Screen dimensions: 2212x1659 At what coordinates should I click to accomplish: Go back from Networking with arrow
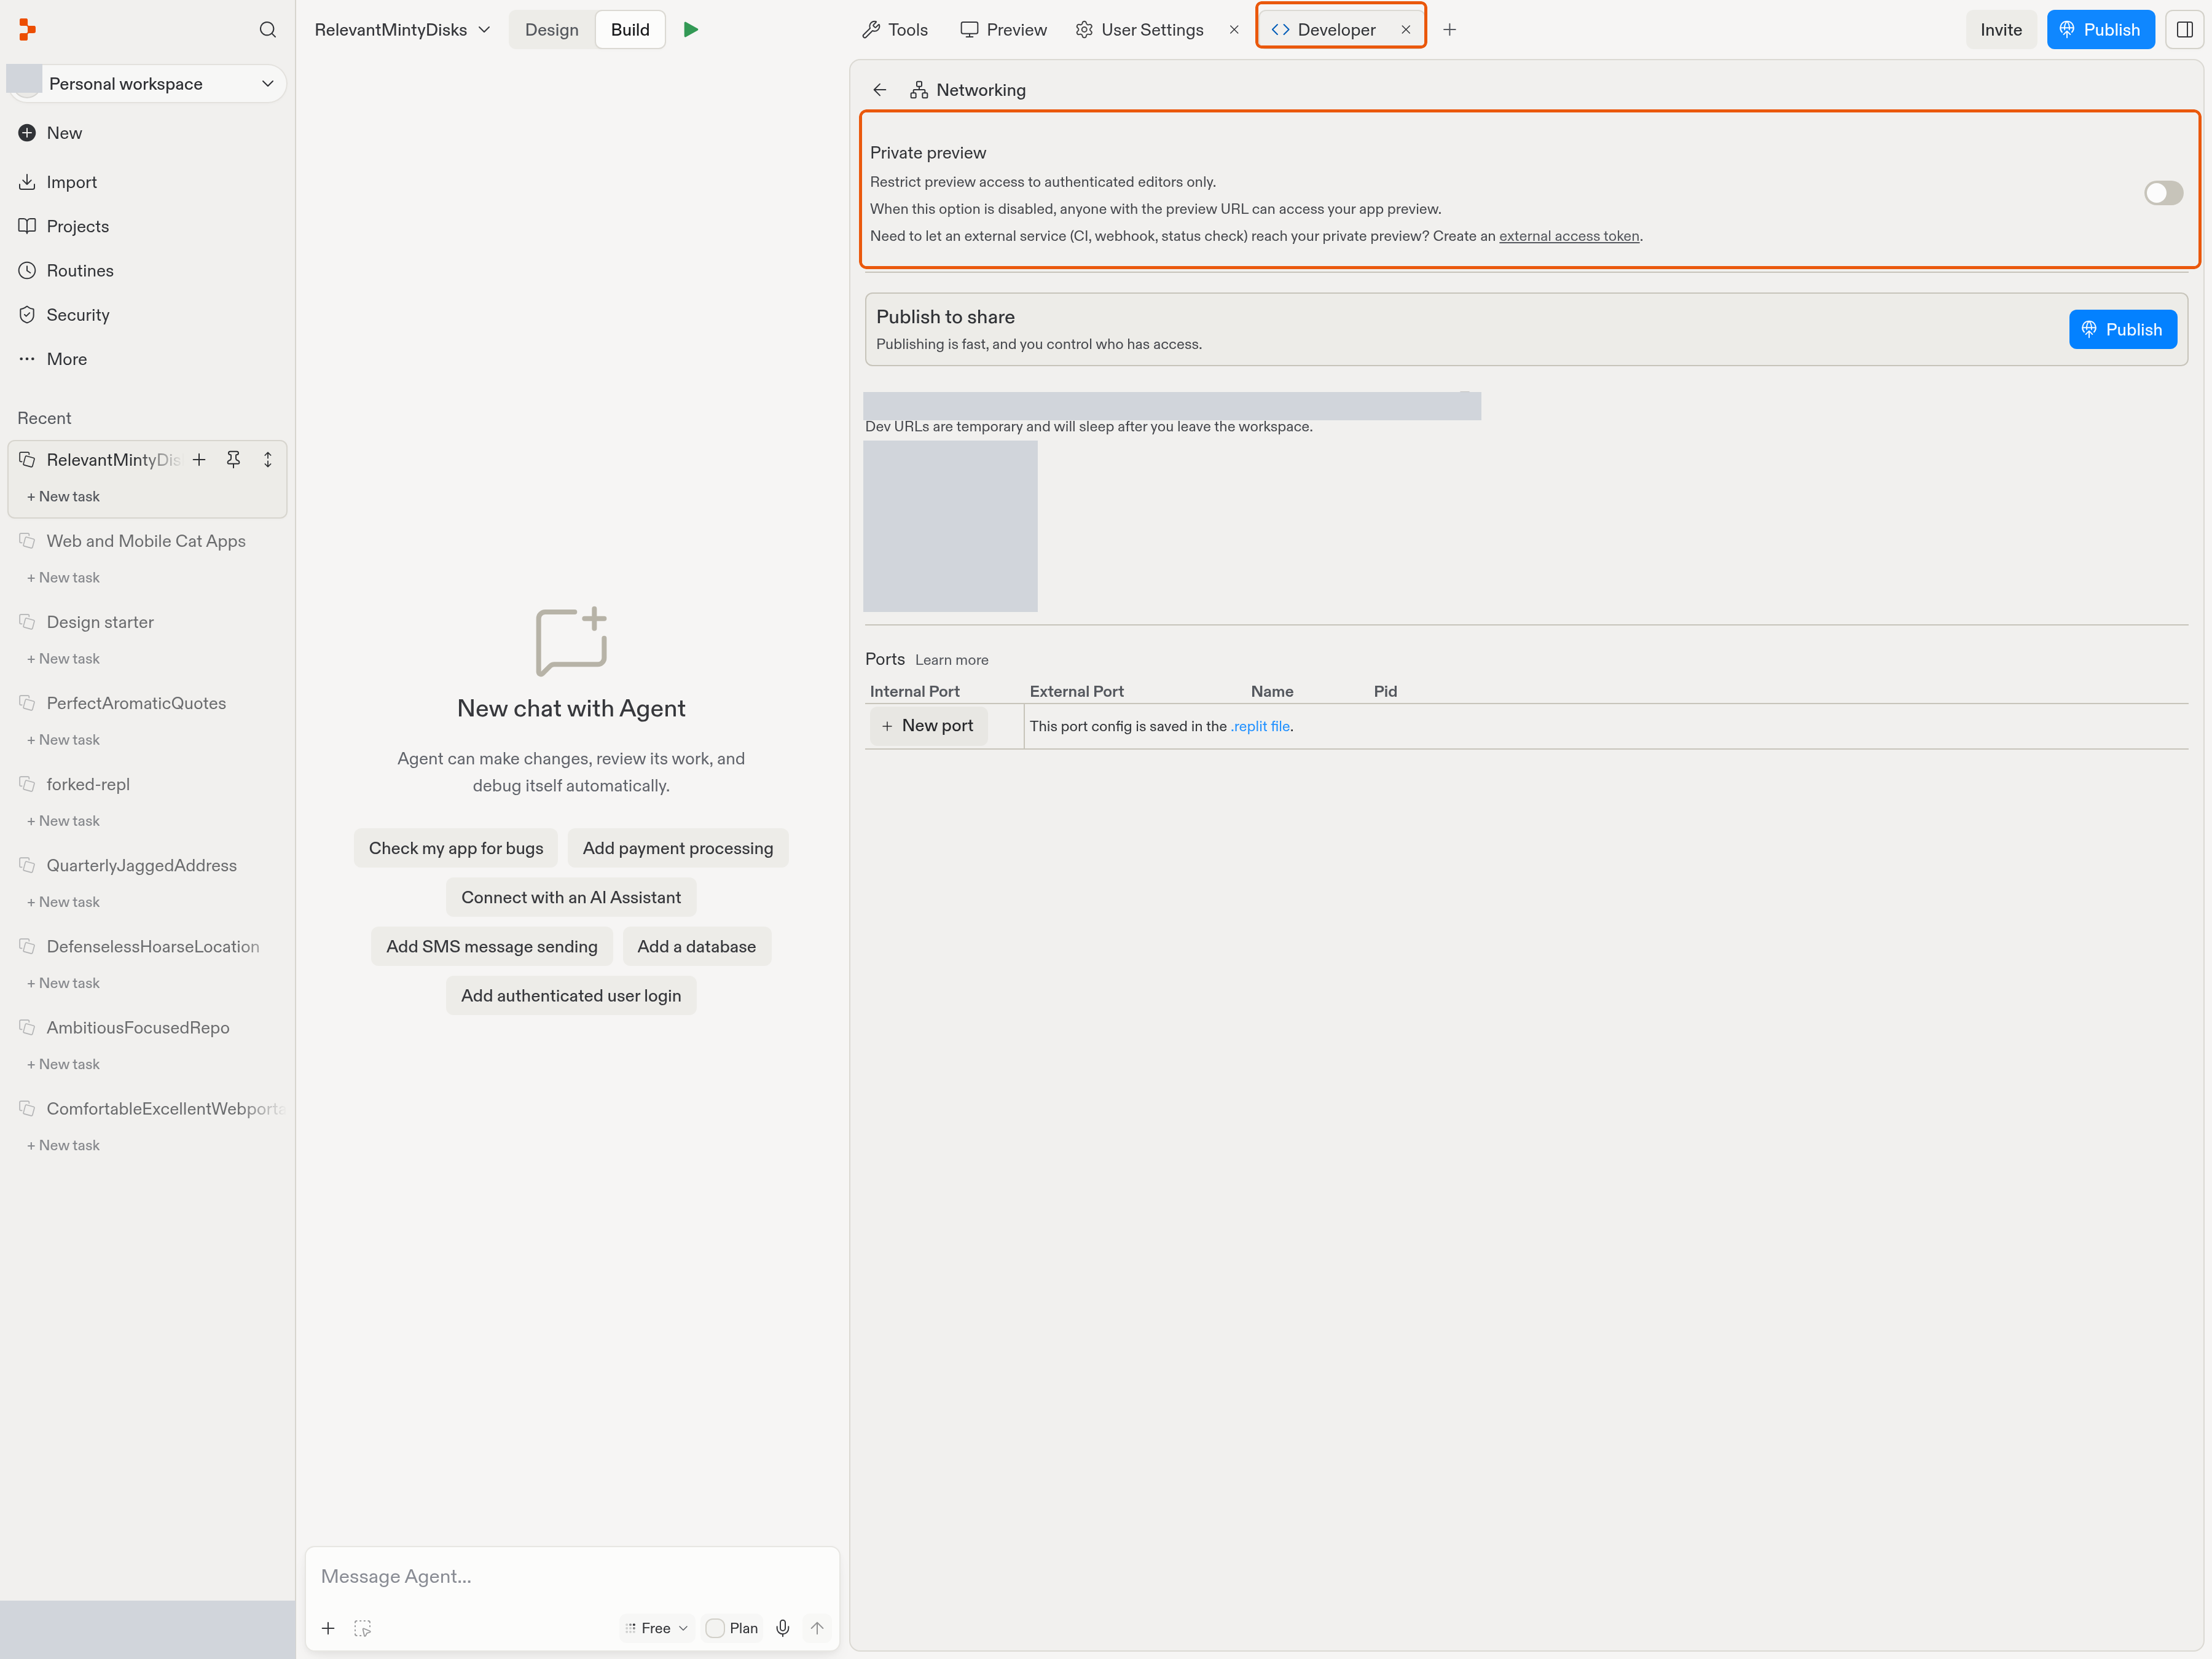880,90
